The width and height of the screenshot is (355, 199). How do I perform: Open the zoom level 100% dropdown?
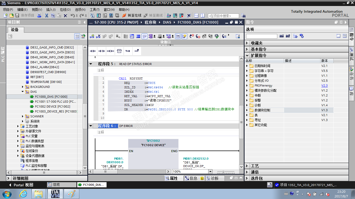[x=210, y=172]
